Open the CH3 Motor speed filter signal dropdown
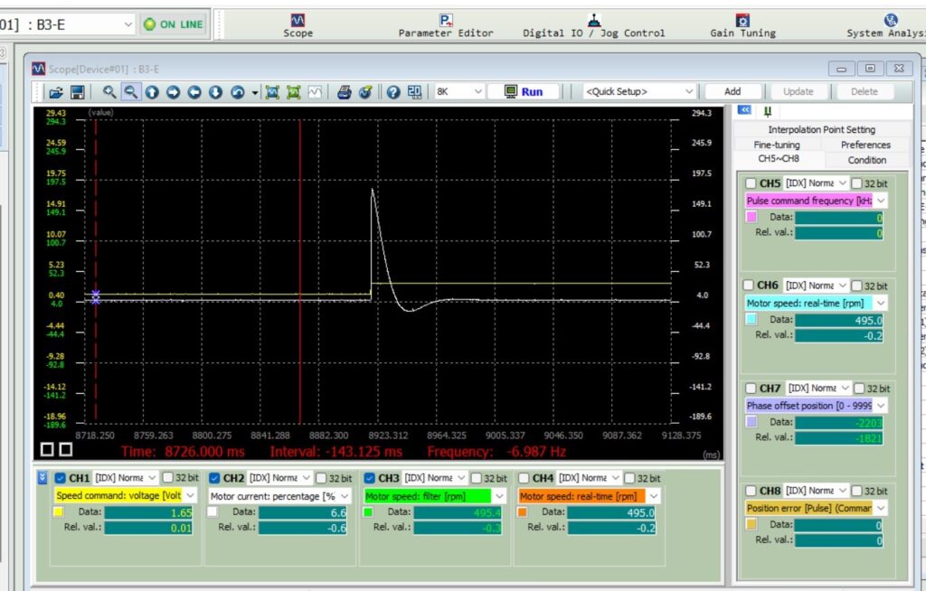 coord(499,495)
